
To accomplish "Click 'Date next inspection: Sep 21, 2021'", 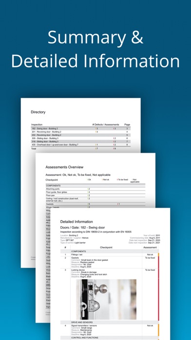I will tap(145, 243).
